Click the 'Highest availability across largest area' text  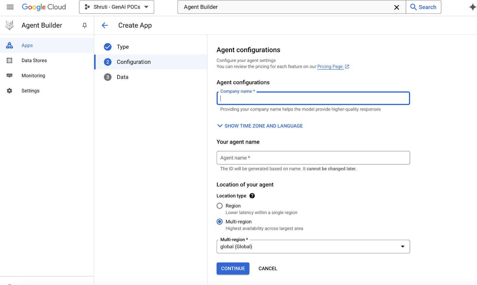point(264,228)
